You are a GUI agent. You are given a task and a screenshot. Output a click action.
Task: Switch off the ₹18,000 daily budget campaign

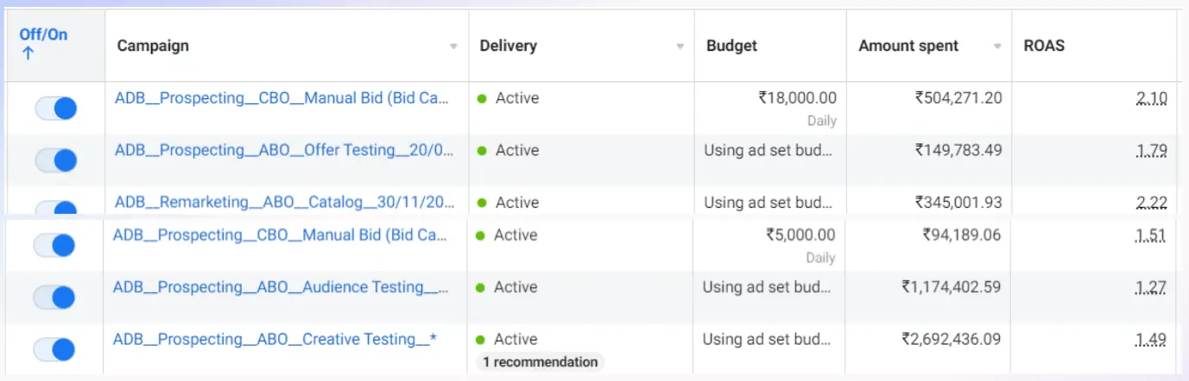pyautogui.click(x=55, y=109)
